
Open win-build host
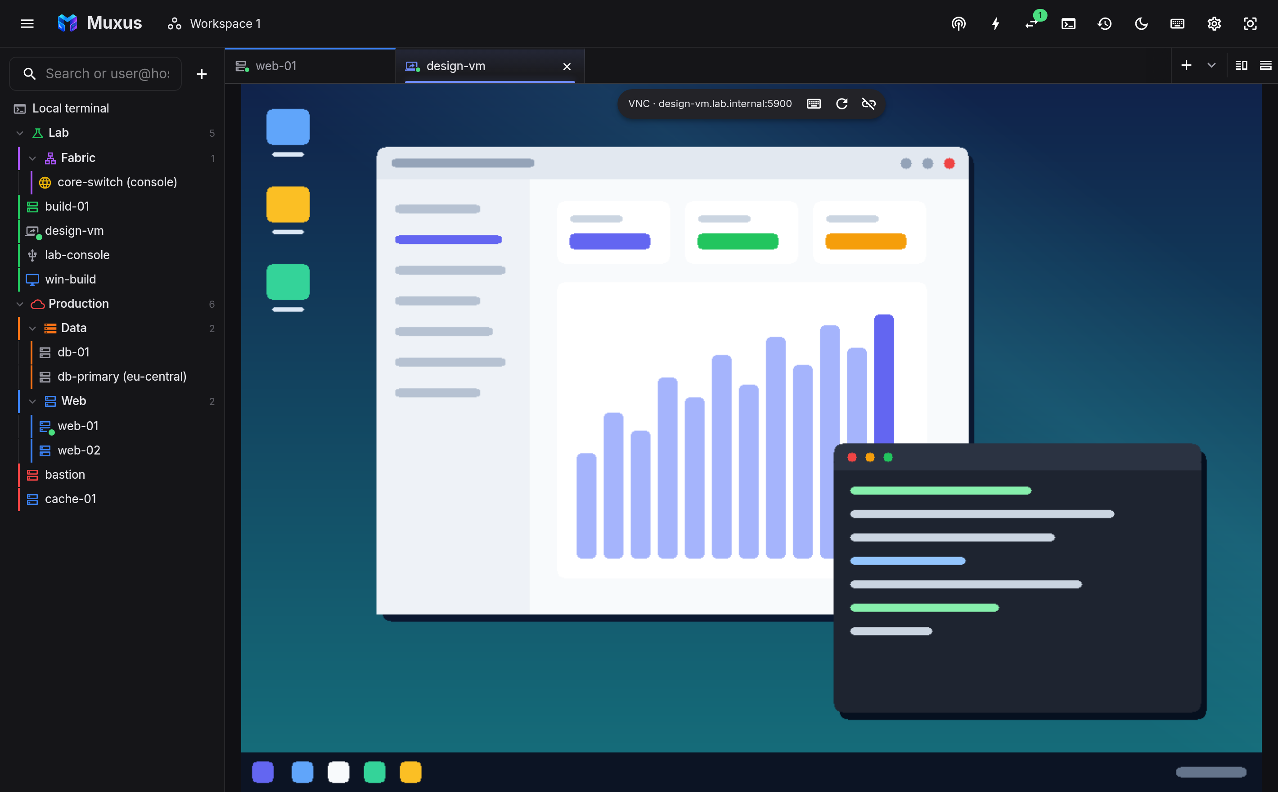pyautogui.click(x=112, y=280)
